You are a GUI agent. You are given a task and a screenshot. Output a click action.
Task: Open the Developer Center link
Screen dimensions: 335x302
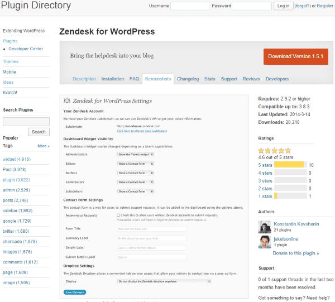[26, 49]
